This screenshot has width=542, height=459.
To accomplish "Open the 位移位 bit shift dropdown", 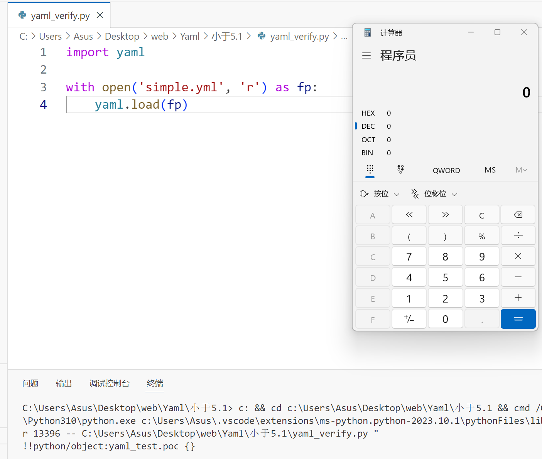I will coord(434,193).
